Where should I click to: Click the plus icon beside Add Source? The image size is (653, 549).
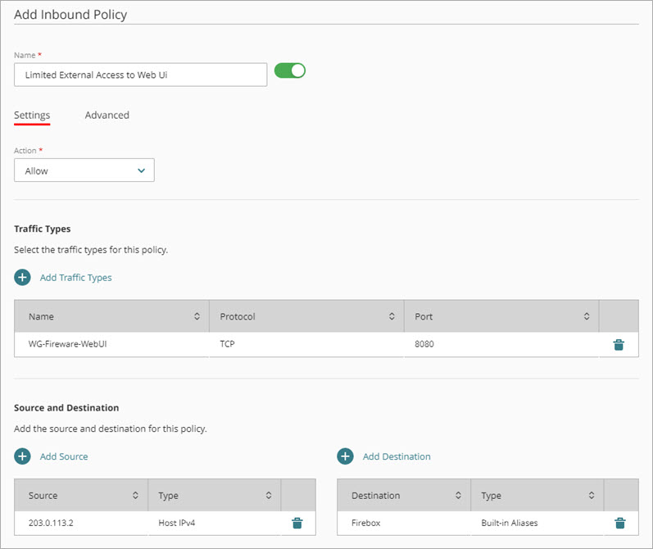[x=23, y=456]
